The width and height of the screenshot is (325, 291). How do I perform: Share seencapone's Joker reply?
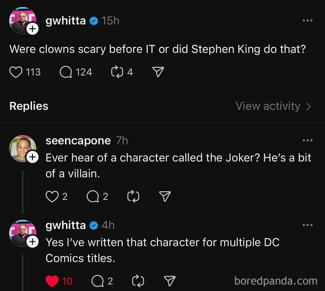click(165, 196)
